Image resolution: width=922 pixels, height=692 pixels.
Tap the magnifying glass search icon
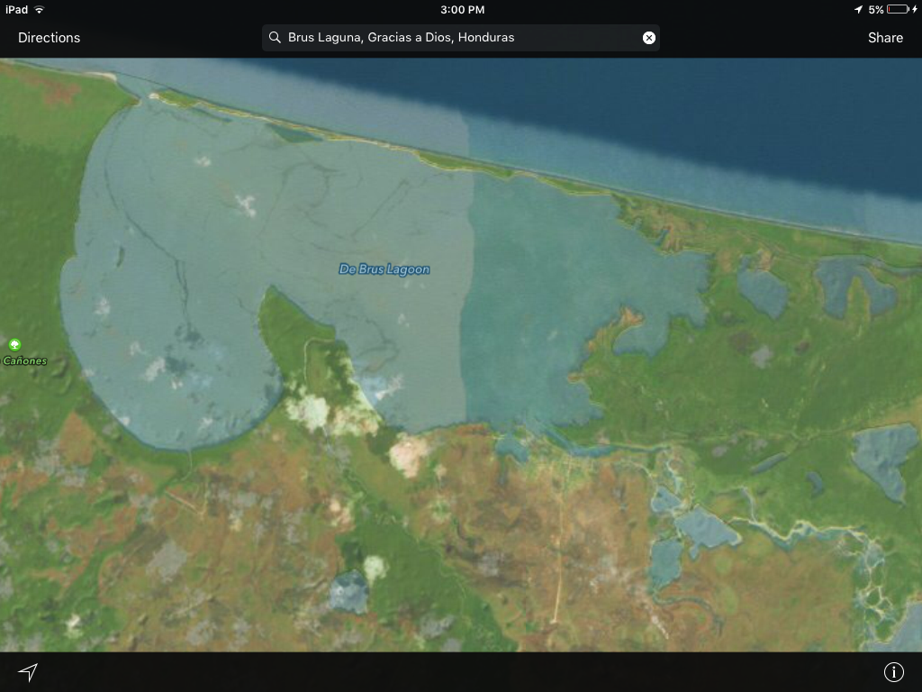pos(275,38)
